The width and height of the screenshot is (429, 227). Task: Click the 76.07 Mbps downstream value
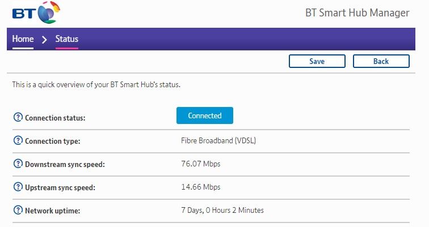point(200,164)
